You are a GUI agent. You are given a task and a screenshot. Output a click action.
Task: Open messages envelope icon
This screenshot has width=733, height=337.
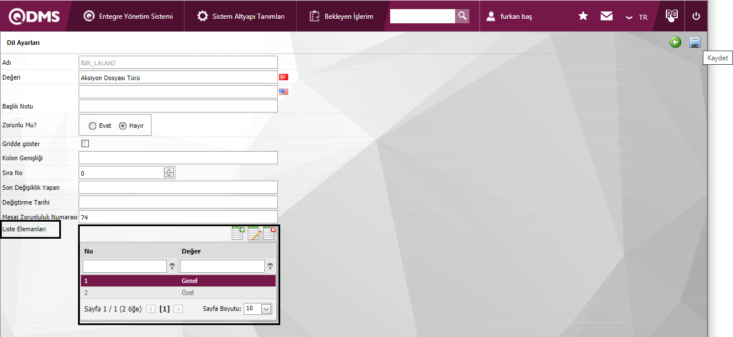pos(607,16)
